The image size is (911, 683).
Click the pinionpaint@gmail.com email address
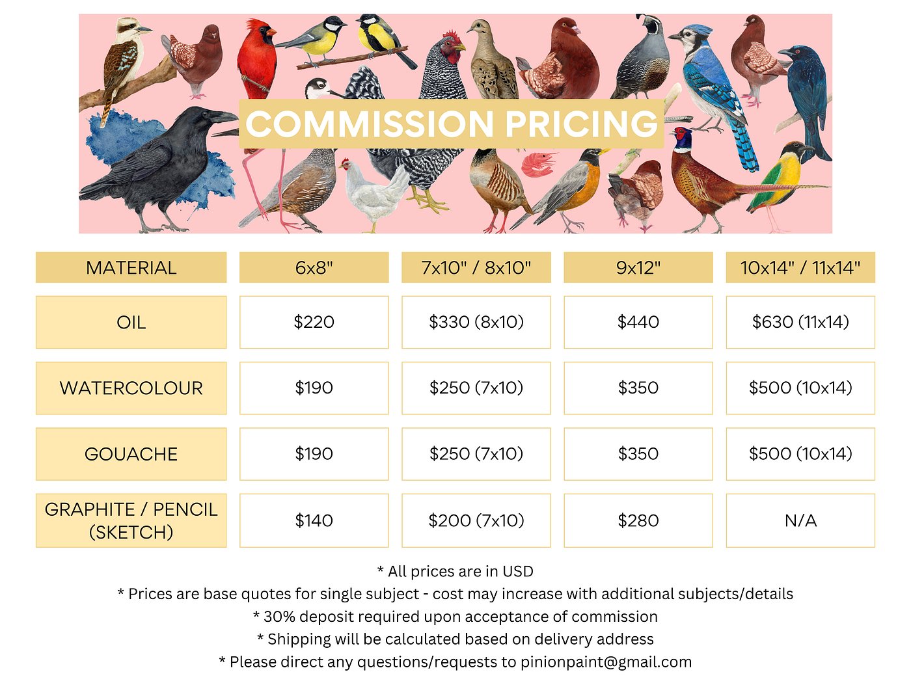pos(606,662)
